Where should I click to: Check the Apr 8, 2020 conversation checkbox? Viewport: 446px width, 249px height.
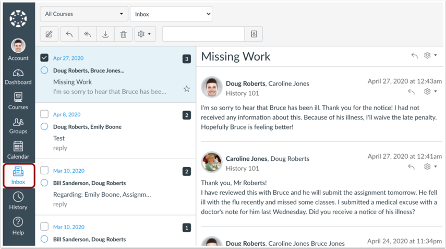(44, 114)
